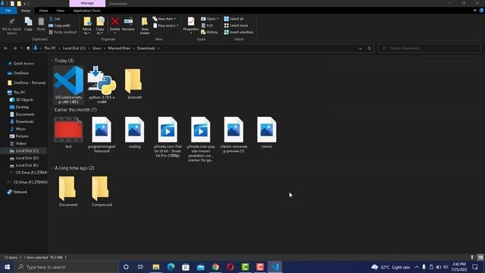The width and height of the screenshot is (485, 273).
Task: Click the taskbar search box
Action: (x=67, y=267)
